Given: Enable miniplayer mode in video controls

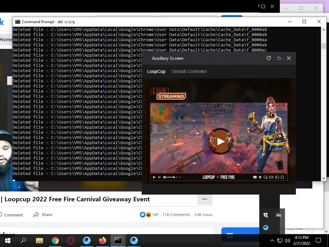Looking at the screenshot, I should [x=265, y=177].
